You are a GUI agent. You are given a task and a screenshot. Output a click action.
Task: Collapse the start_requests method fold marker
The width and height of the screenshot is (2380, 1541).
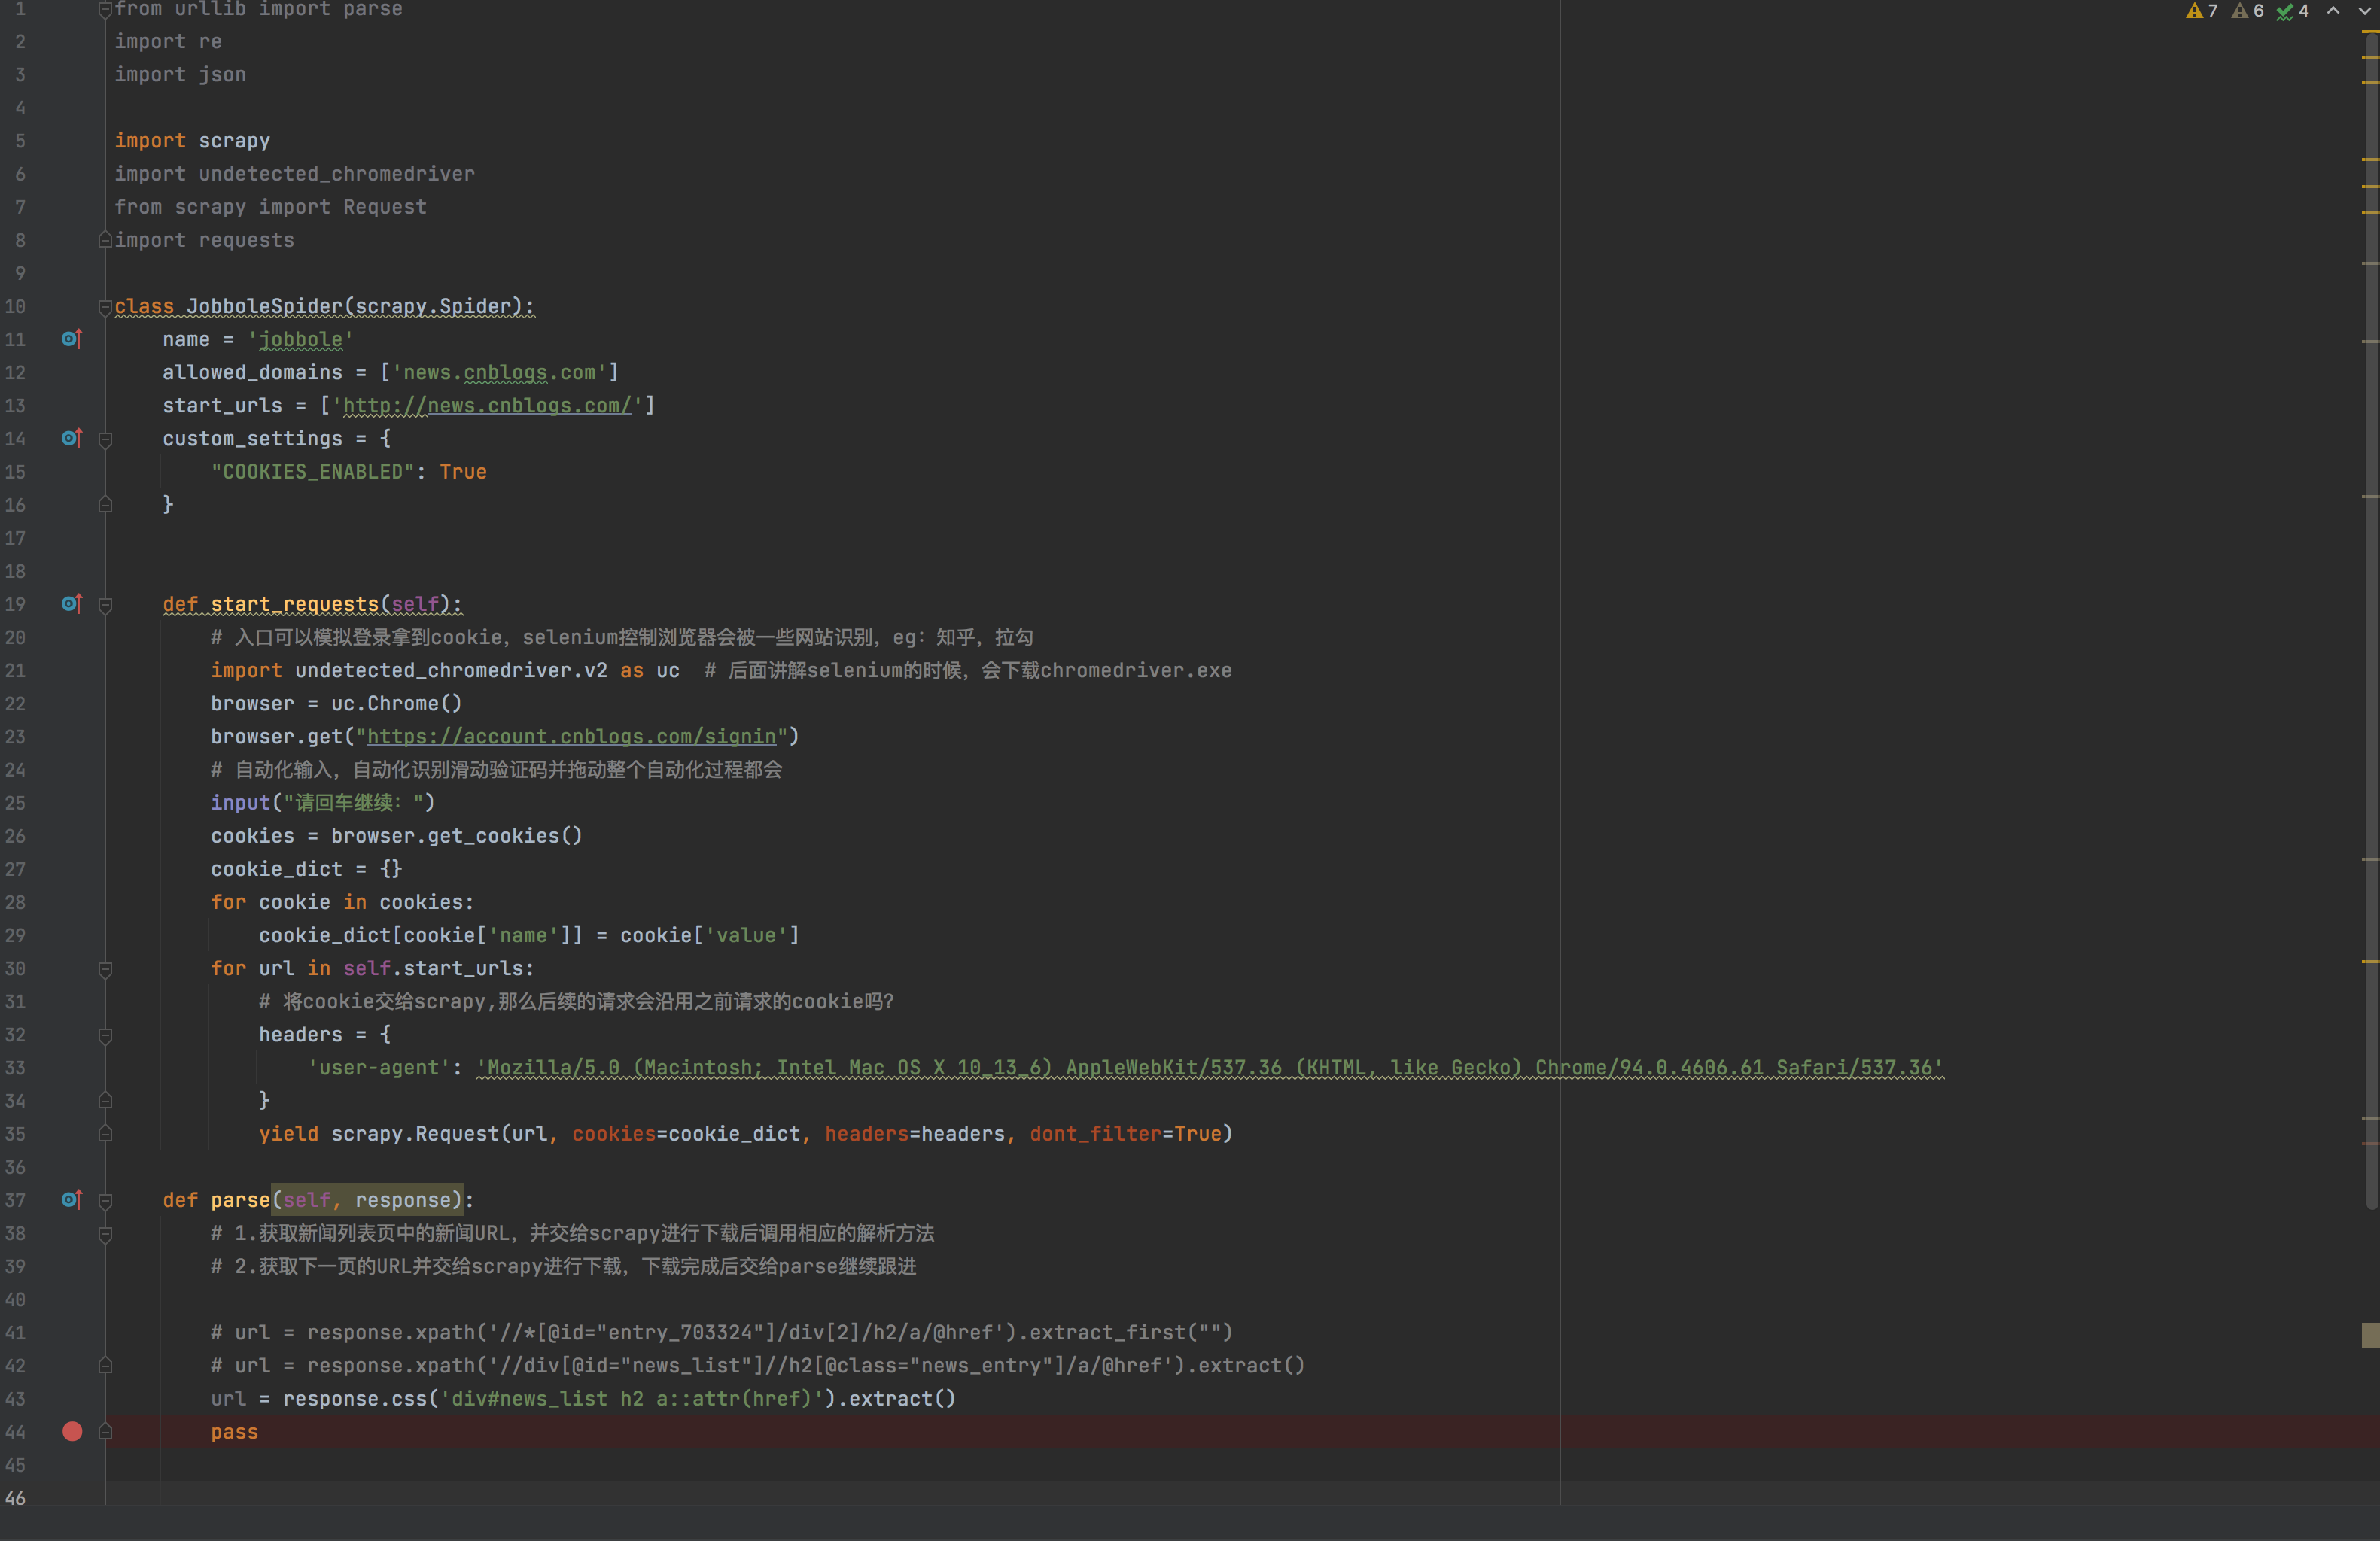[105, 605]
